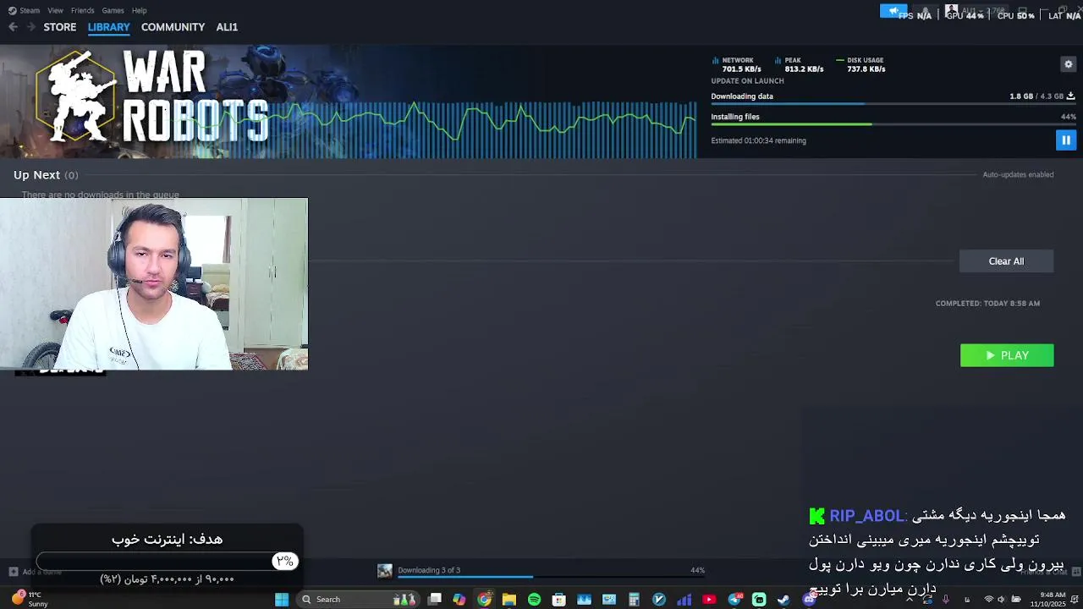Screen dimensions: 1083x609
Task: Click the Steam announcements megaphone icon
Action: [893, 11]
